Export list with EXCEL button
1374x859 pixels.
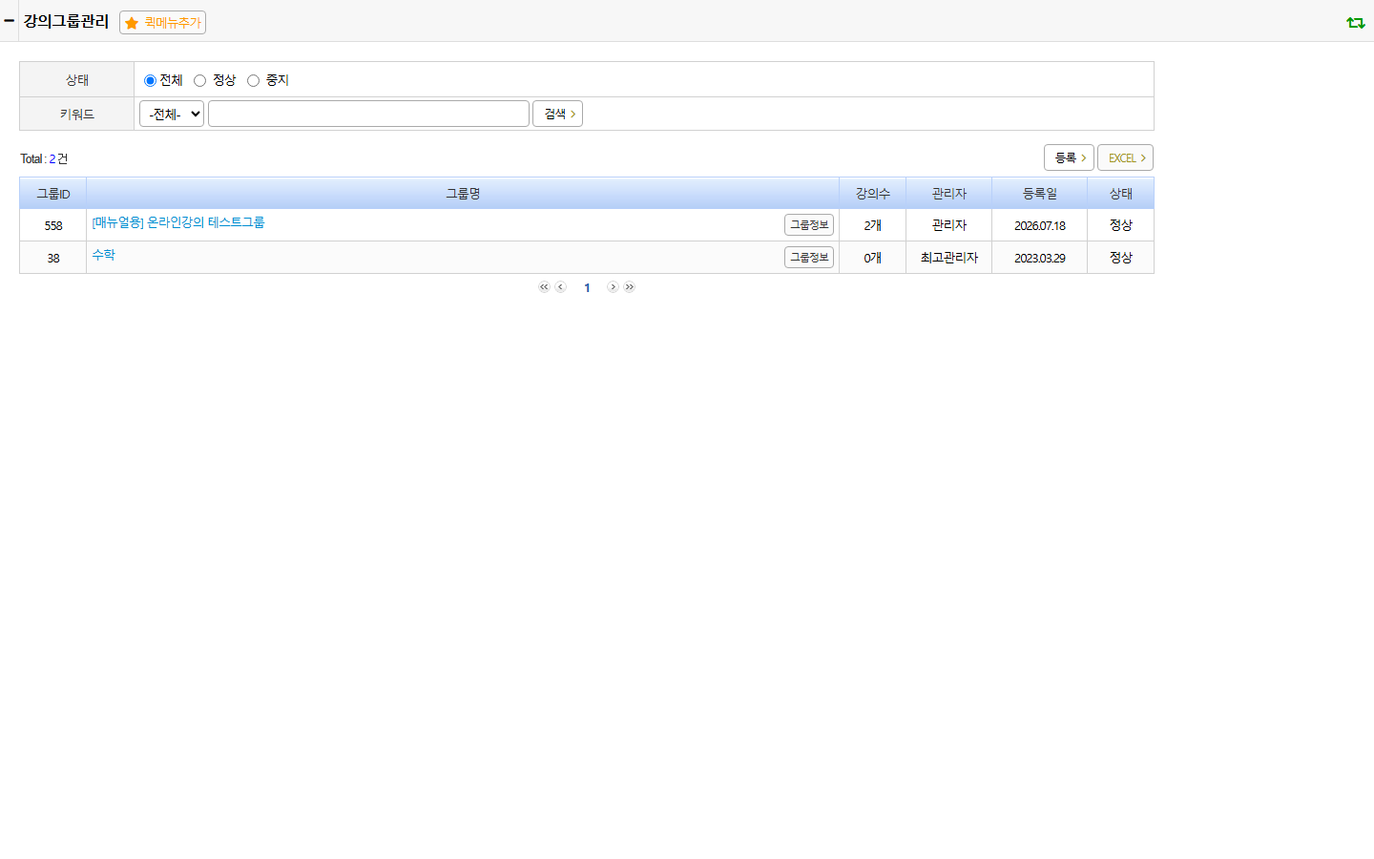[x=1125, y=157]
